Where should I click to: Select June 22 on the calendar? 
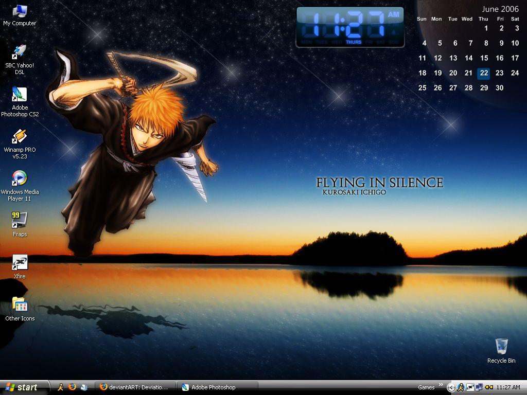click(x=484, y=73)
